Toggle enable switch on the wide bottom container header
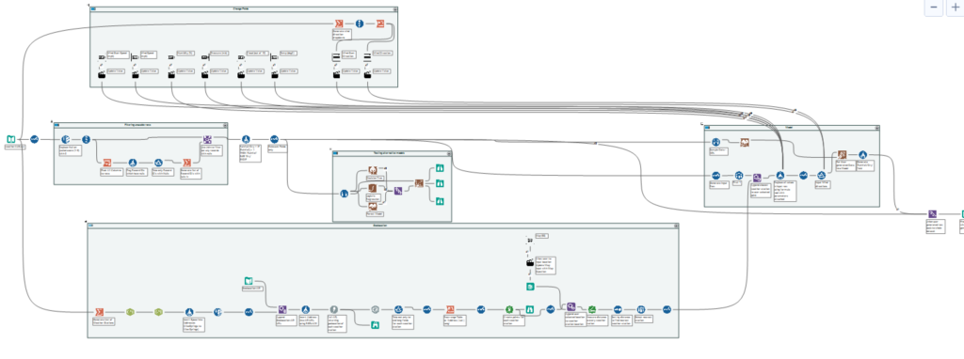This screenshot has width=964, height=359. point(90,226)
